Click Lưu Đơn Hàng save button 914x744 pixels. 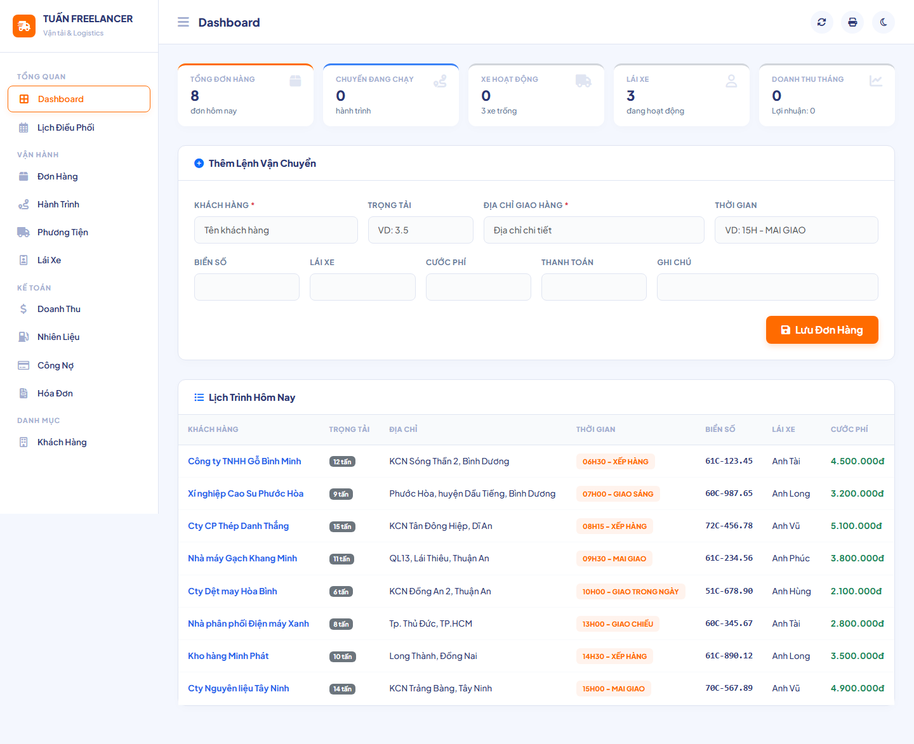click(822, 330)
